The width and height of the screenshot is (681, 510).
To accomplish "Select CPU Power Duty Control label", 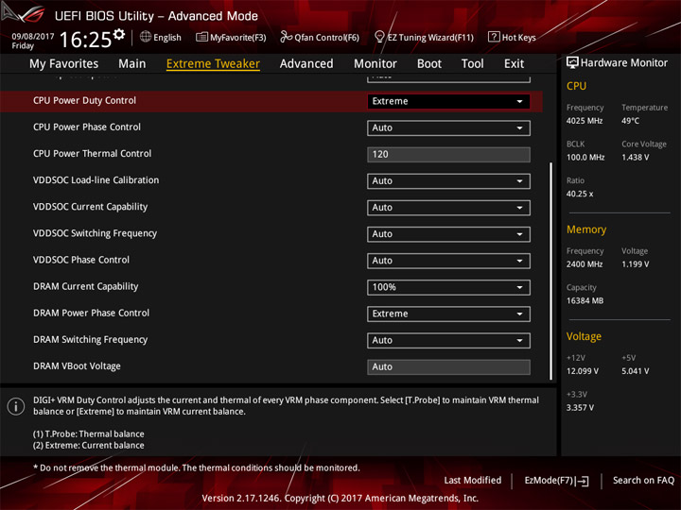I will point(85,101).
